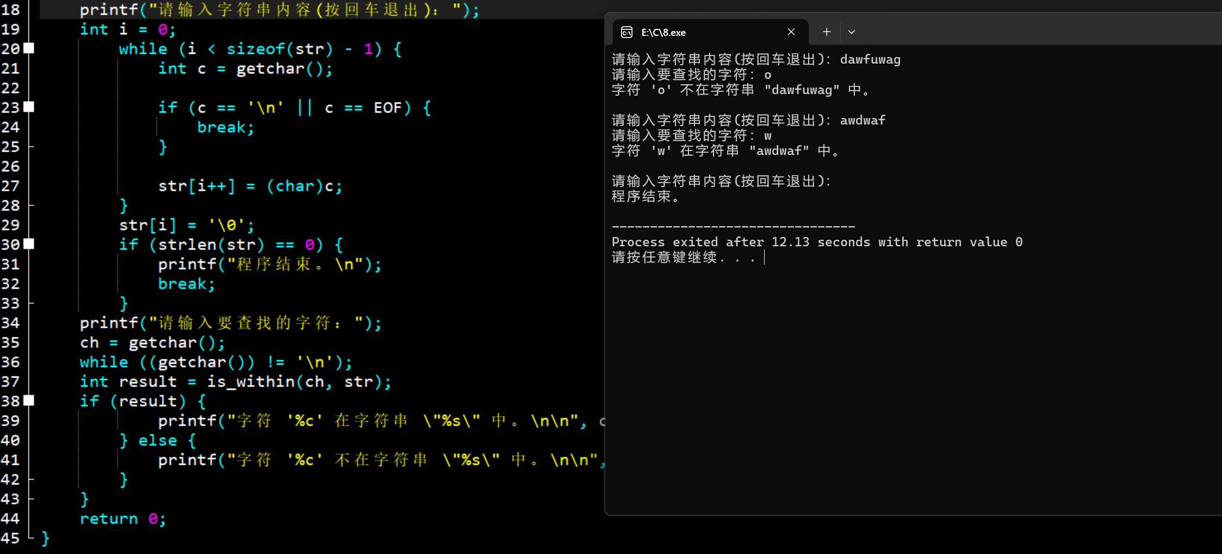The image size is (1222, 554).
Task: Click the printf "程序结束。" statement on line 31
Action: (270, 264)
